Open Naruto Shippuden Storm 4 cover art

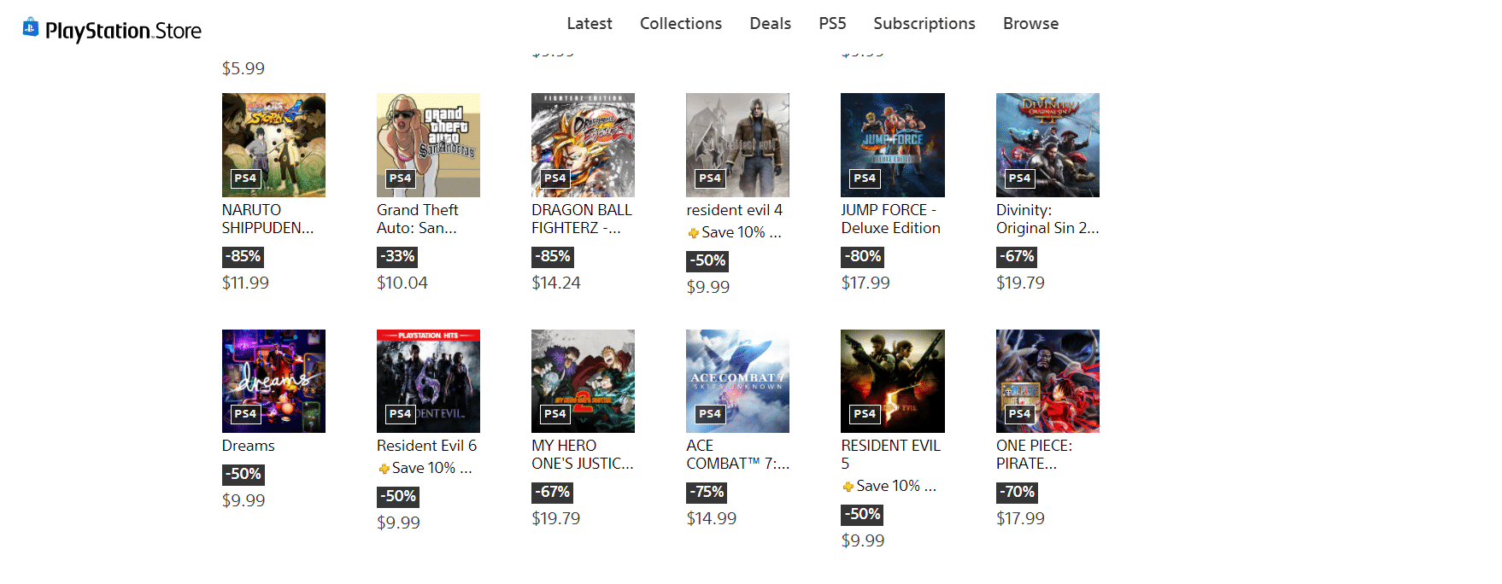273,145
